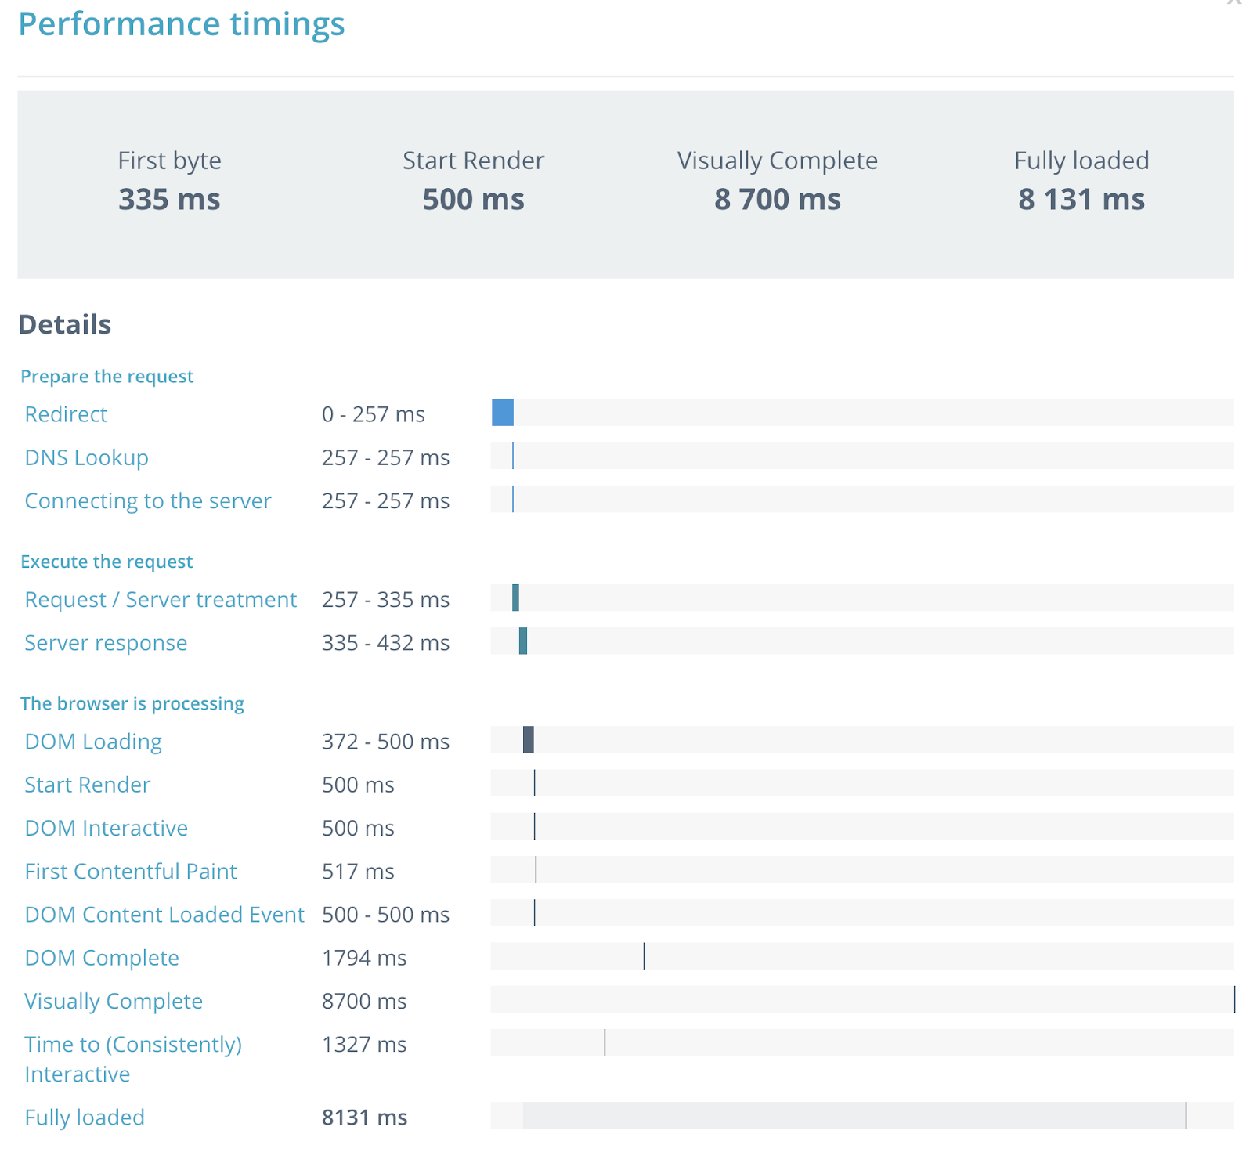Click the Fully loaded timeline marker
1253x1152 pixels.
(1186, 1115)
